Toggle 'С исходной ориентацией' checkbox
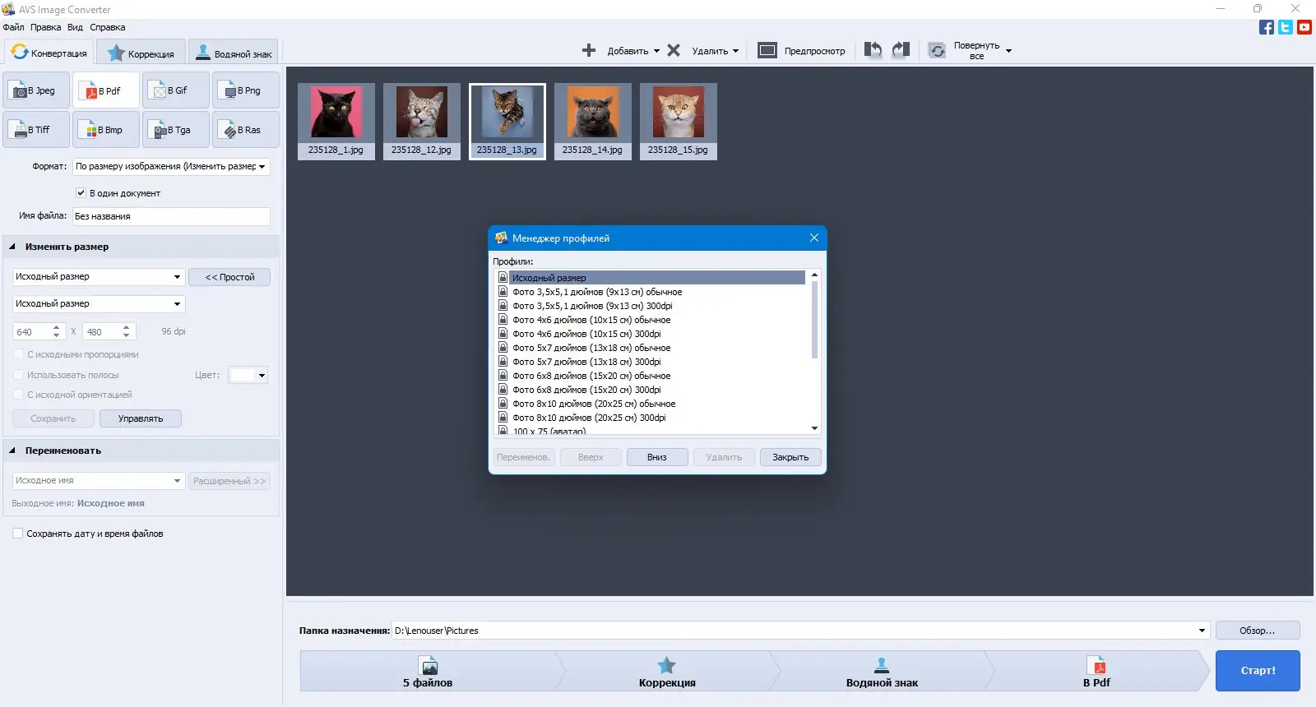 click(18, 395)
